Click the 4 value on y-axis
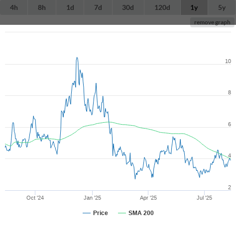The image size is (236, 226). pyautogui.click(x=230, y=155)
